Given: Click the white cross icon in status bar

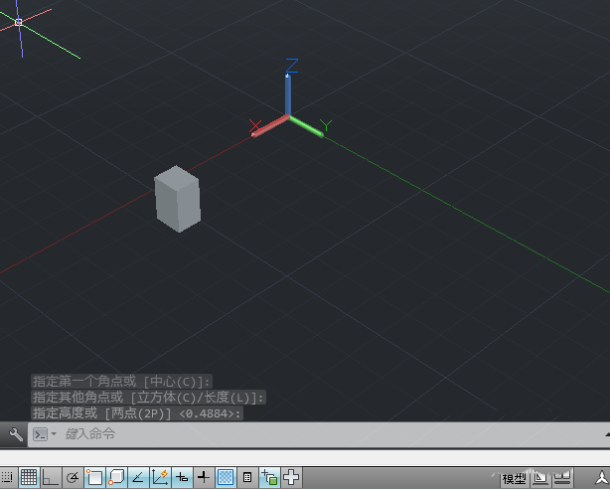Looking at the screenshot, I should click(291, 477).
